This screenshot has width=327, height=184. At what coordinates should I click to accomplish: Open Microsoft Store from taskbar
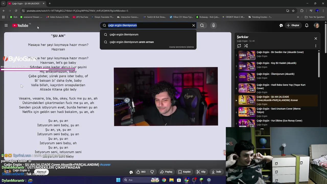click(179, 180)
